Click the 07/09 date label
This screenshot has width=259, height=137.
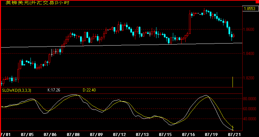pyautogui.click(x=96, y=135)
